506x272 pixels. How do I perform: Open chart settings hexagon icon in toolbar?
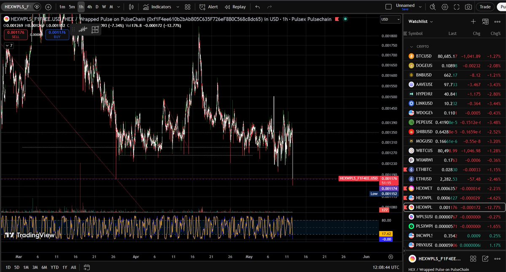pyautogui.click(x=445, y=7)
